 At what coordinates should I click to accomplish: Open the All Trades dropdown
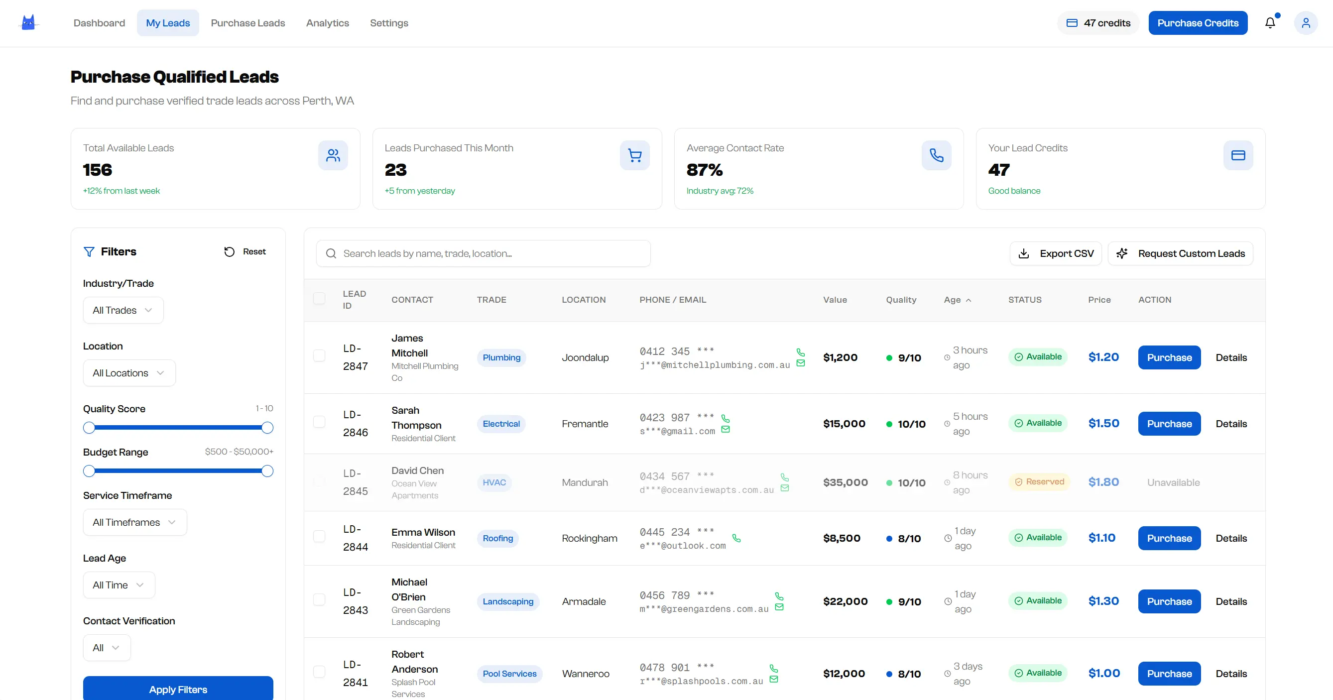(x=123, y=311)
